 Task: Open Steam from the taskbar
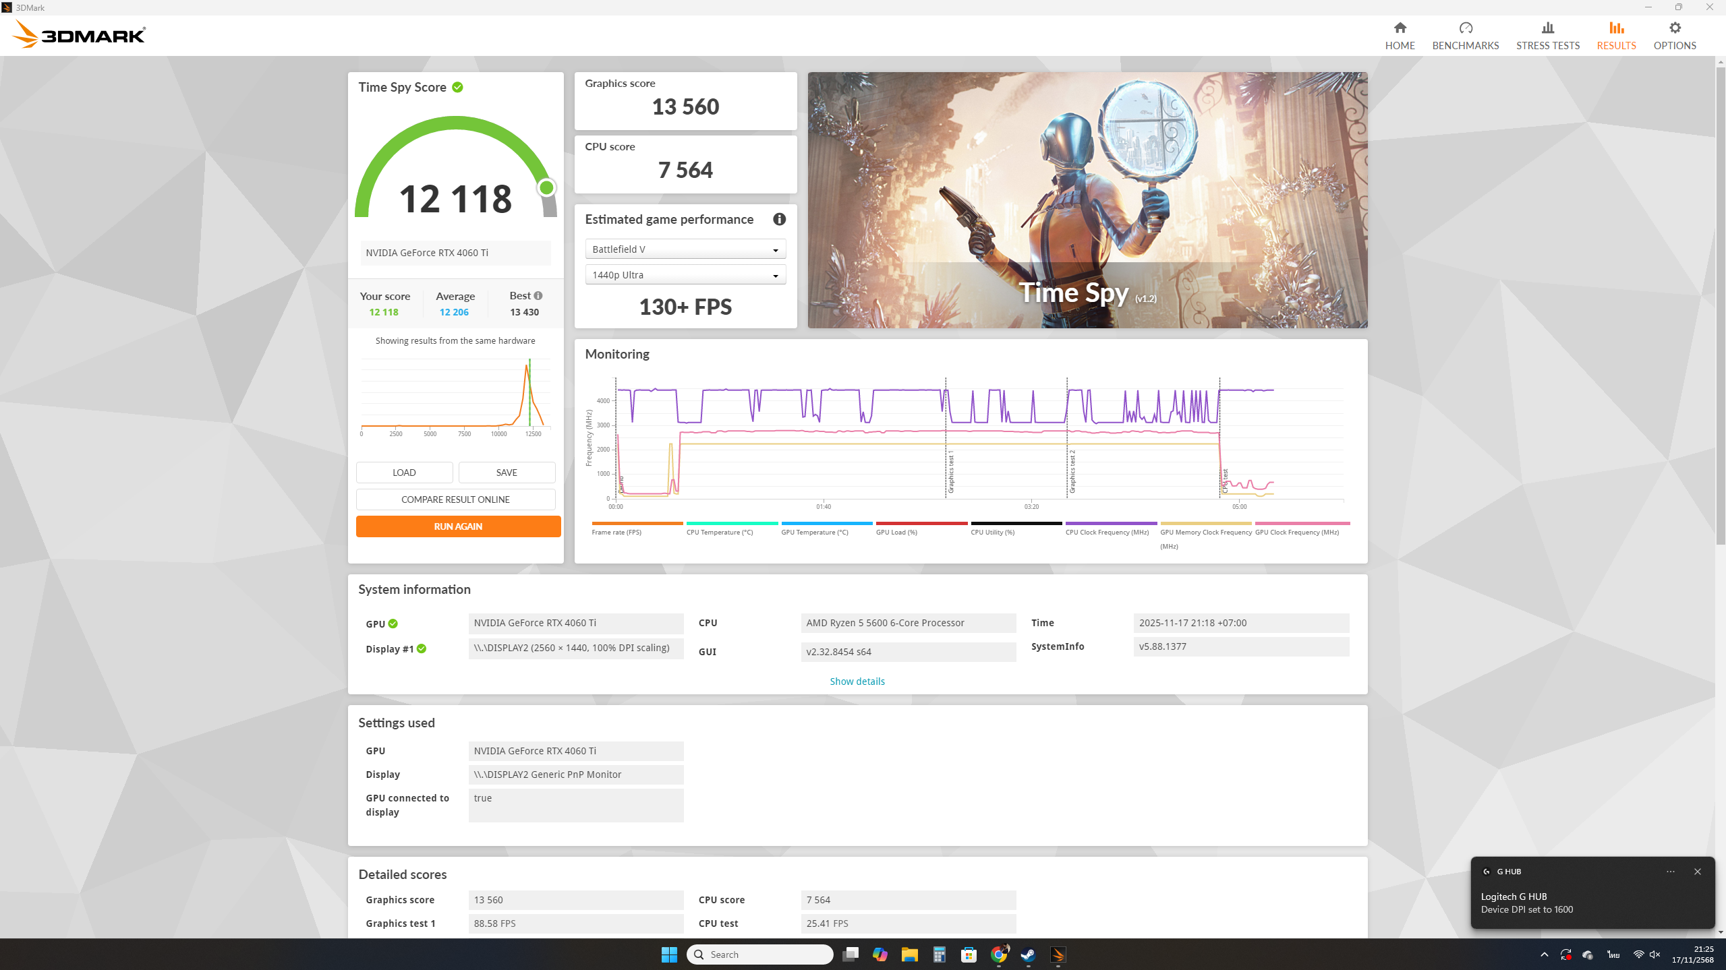(1027, 954)
